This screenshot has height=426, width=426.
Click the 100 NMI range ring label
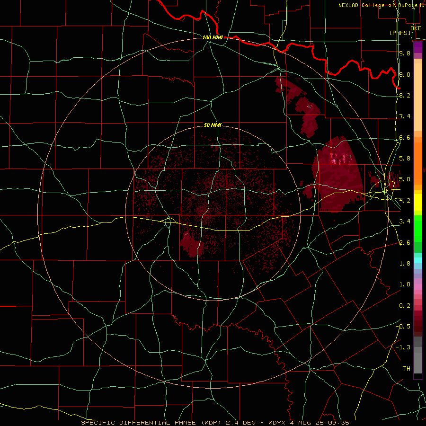[x=213, y=37]
